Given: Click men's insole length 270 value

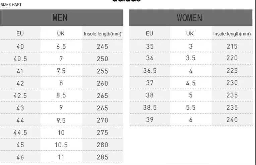Looking at the screenshot, I should coord(103,120).
